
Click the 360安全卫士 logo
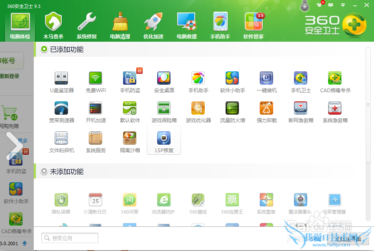coord(335,25)
